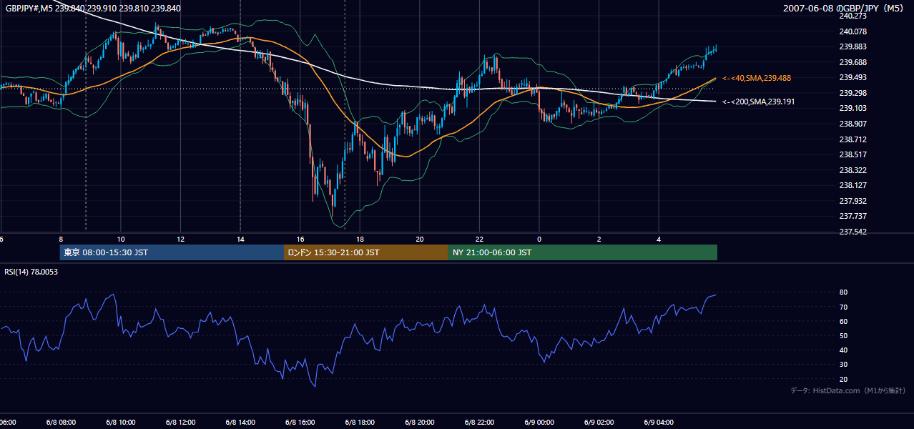Click the 237.737 price axis value
Screen dimensions: 914x429
pyautogui.click(x=852, y=216)
